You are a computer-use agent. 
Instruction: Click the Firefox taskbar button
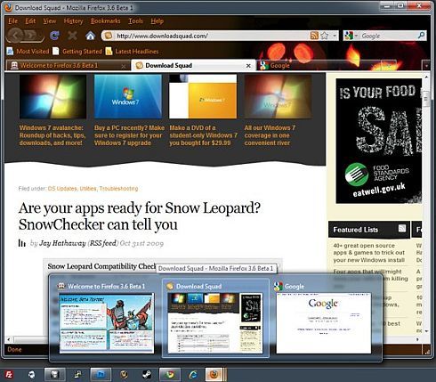[x=214, y=375]
